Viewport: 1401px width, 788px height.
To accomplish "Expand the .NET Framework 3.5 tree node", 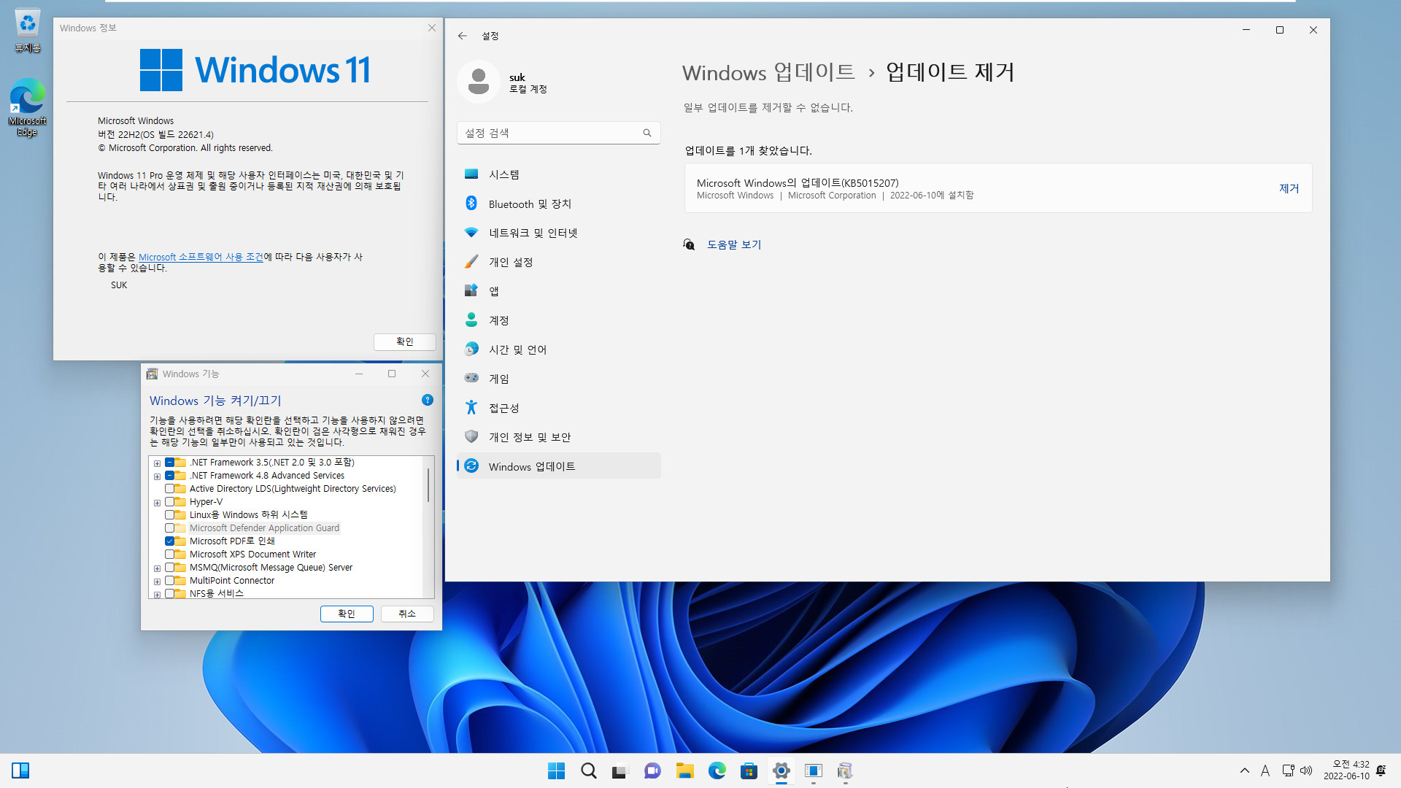I will point(157,463).
